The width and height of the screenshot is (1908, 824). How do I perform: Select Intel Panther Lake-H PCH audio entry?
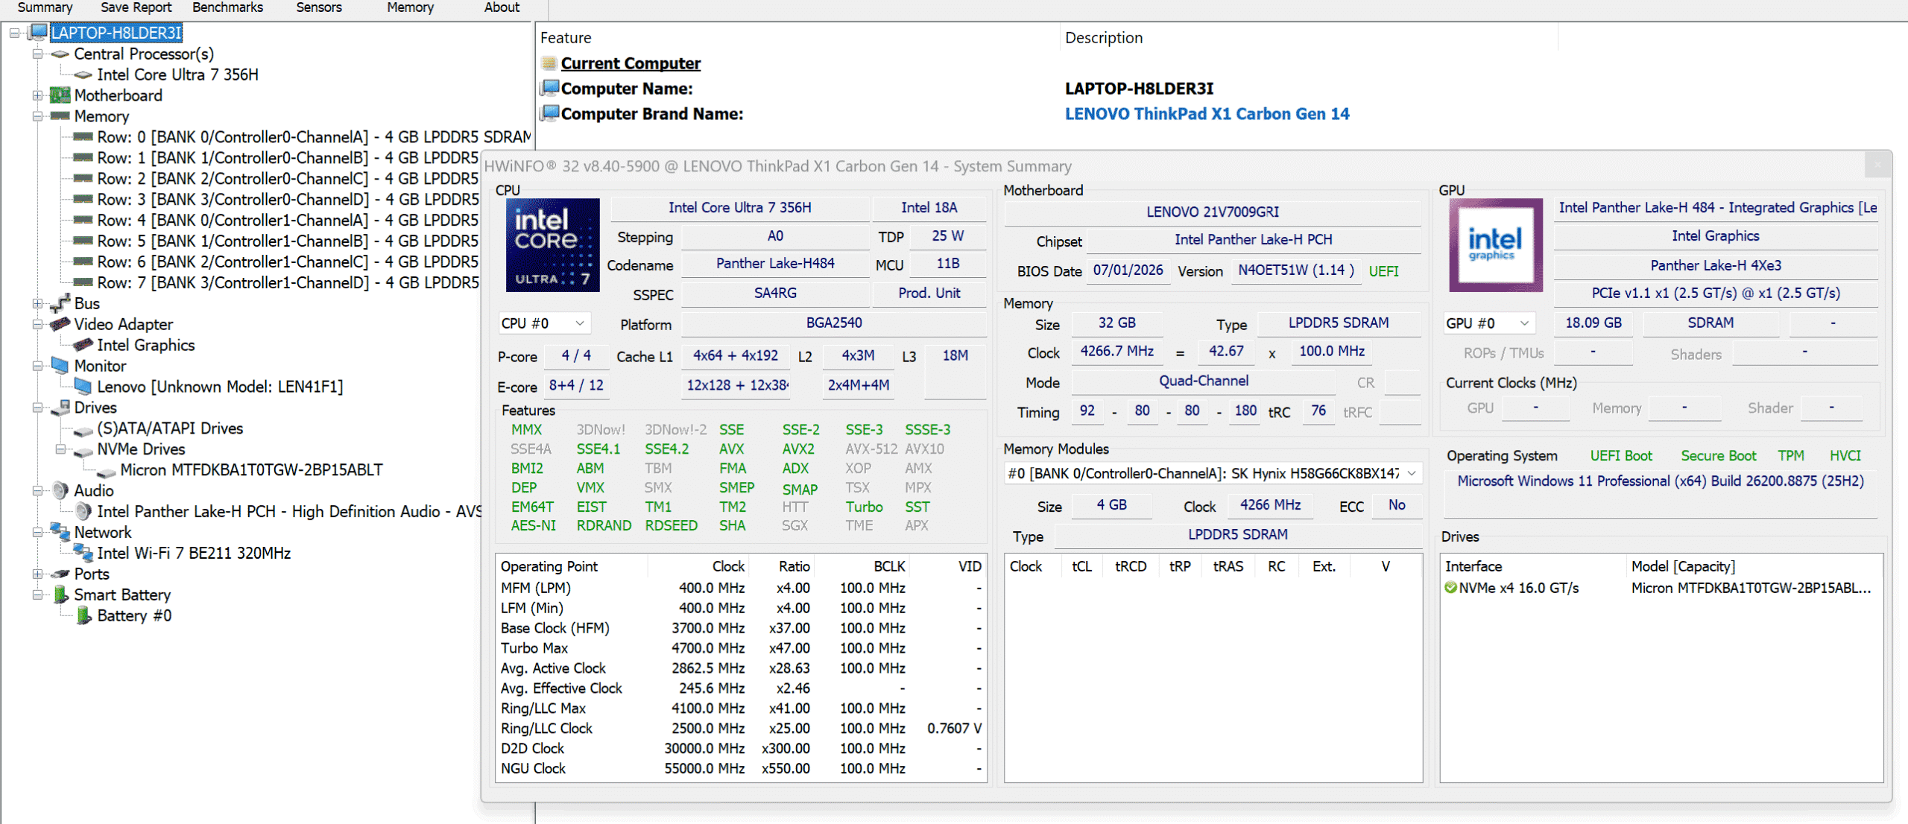tap(289, 512)
